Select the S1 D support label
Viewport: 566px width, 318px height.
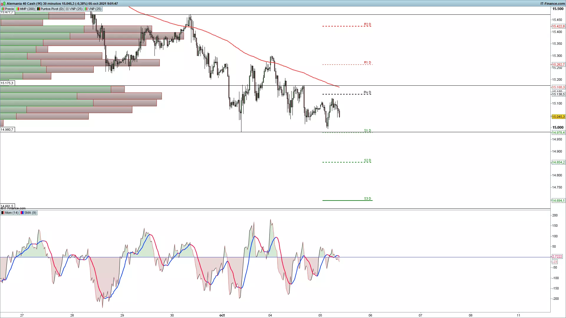(367, 130)
